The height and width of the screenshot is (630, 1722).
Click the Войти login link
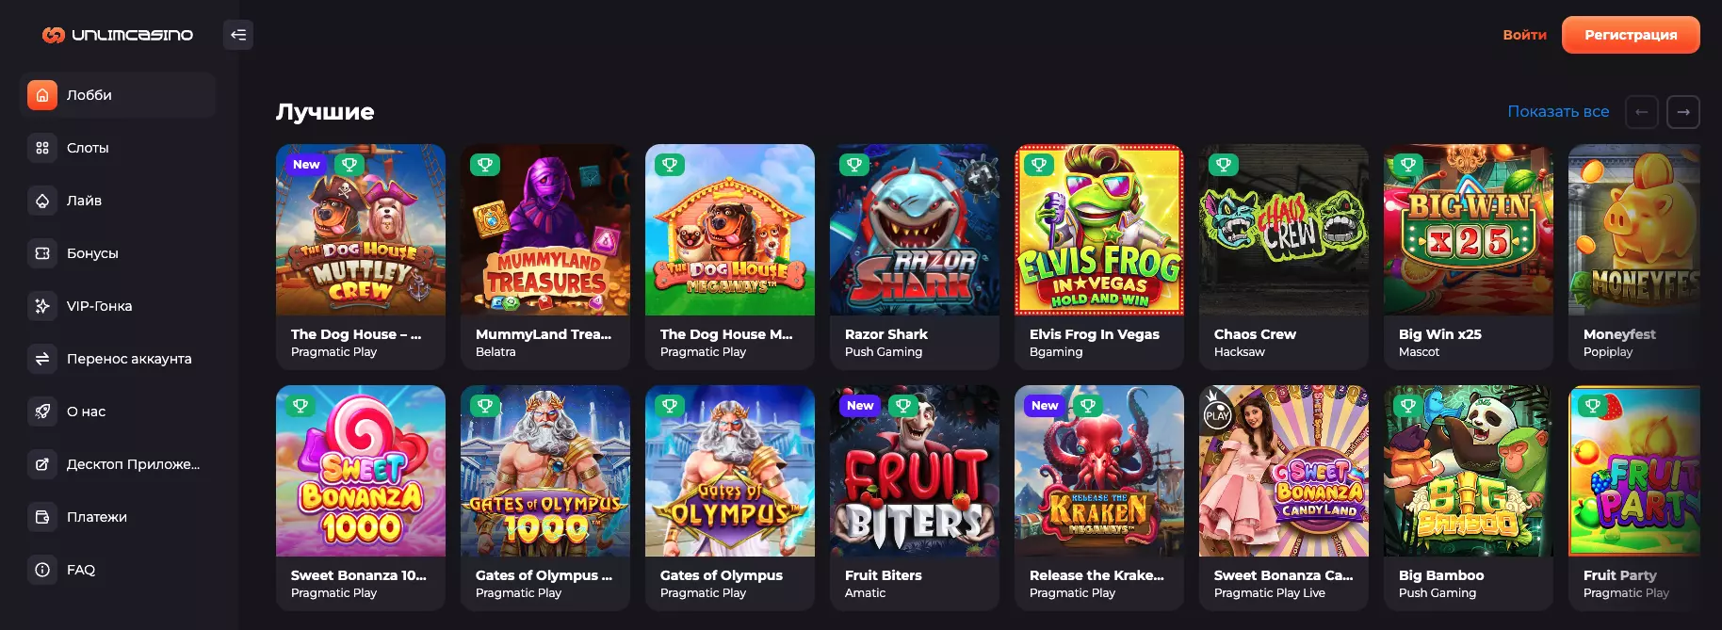coord(1524,35)
